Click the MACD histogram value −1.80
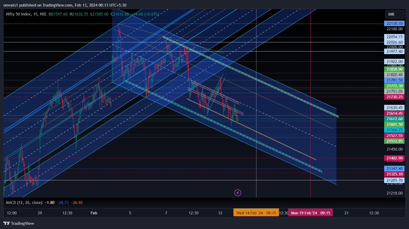This screenshot has height=229, width=409. click(x=49, y=203)
